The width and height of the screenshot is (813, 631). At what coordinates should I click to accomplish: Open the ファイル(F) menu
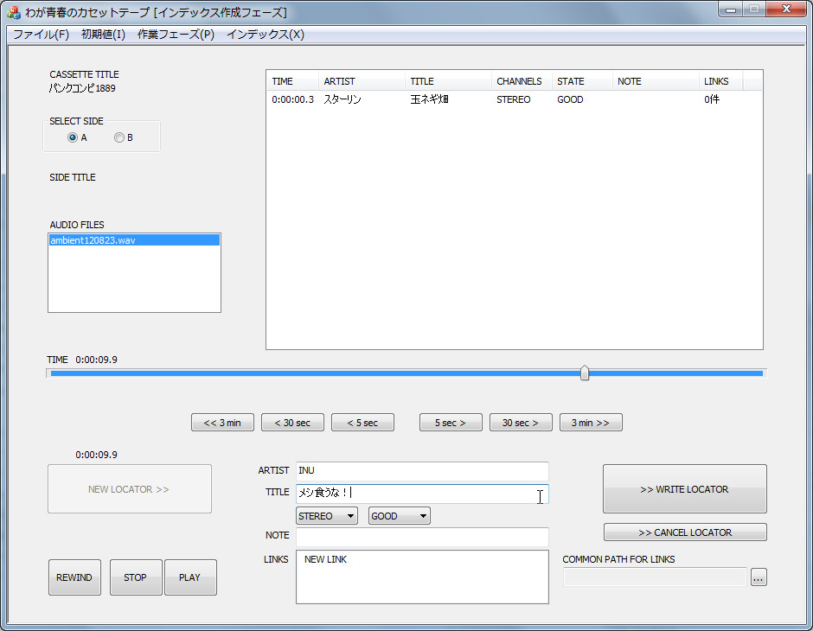[x=41, y=35]
